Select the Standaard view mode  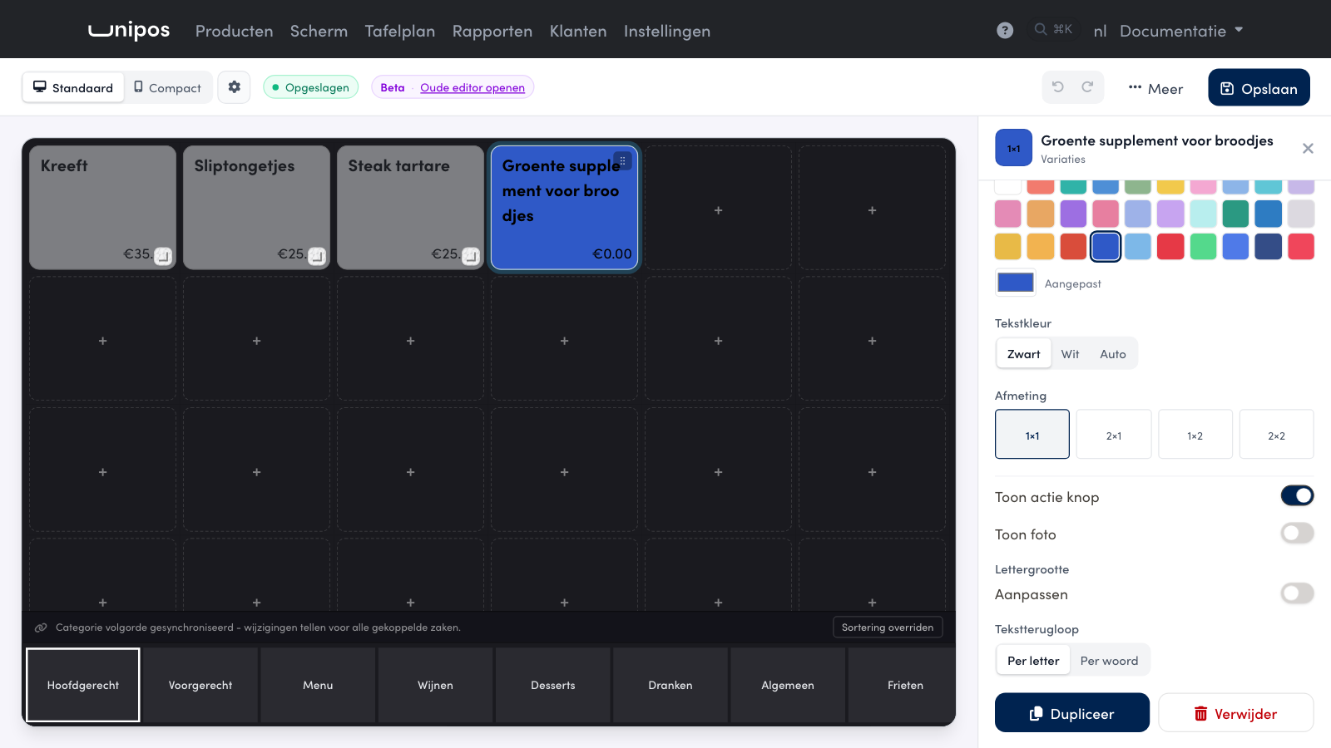pos(73,87)
